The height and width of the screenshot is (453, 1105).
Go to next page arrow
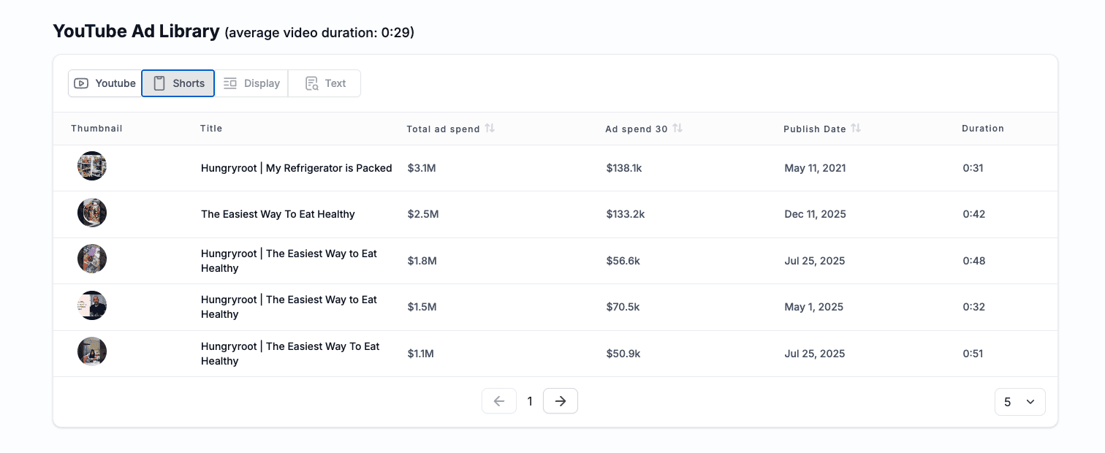click(561, 401)
